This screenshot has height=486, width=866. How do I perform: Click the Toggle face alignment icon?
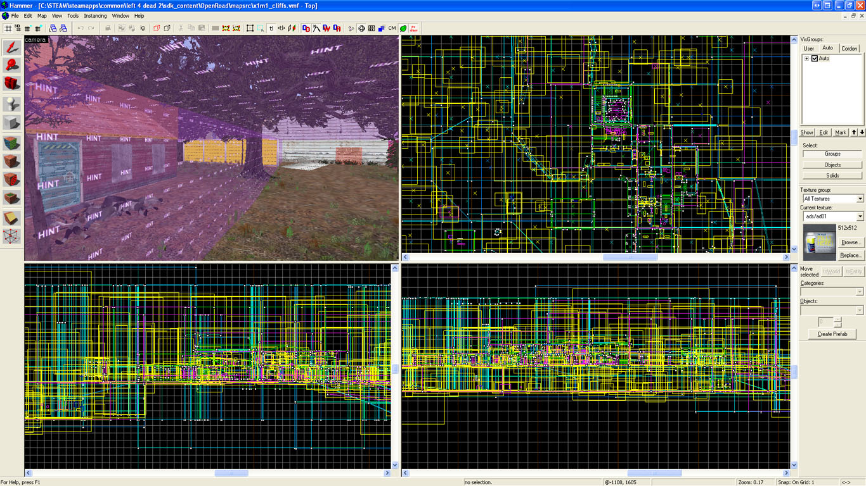pos(292,28)
